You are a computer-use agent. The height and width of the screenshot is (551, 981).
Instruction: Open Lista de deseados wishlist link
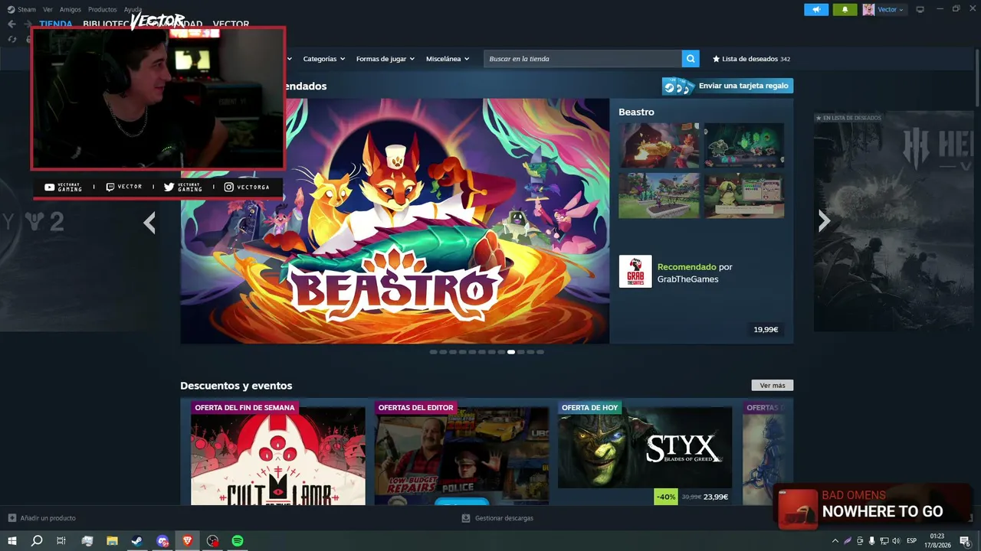click(x=751, y=59)
